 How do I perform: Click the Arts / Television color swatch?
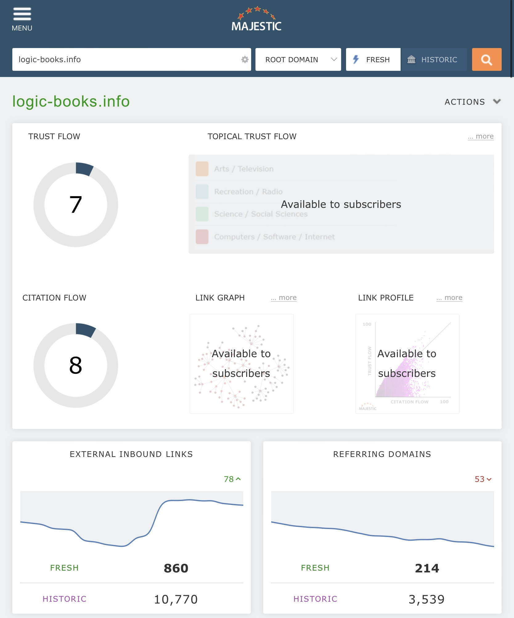[x=202, y=169]
